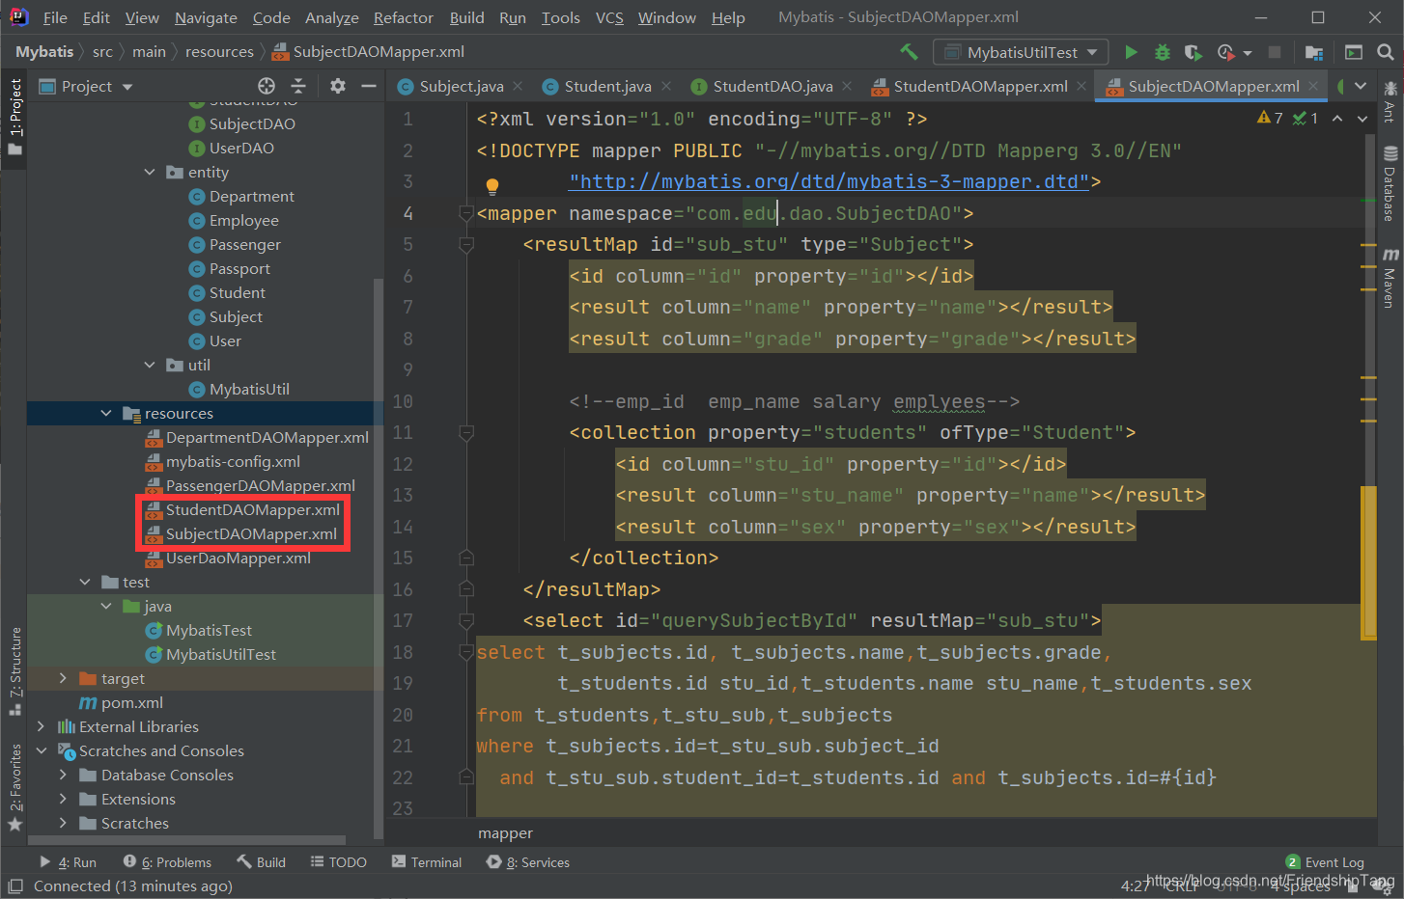1404x899 pixels.
Task: Click Select Opened File target icon
Action: 267,86
